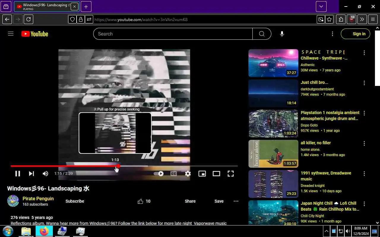Click the search magnifier button
Image resolution: width=380 pixels, height=237 pixels.
tap(262, 34)
